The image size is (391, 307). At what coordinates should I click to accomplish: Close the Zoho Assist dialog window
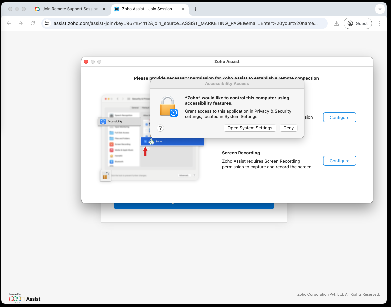pyautogui.click(x=86, y=62)
